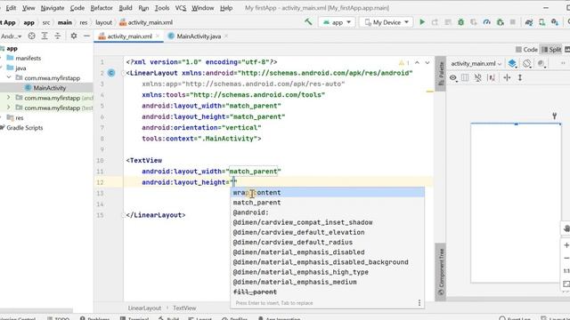The image size is (570, 320).
Task: Click the Apply Code Changes icon
Action: (x=448, y=22)
